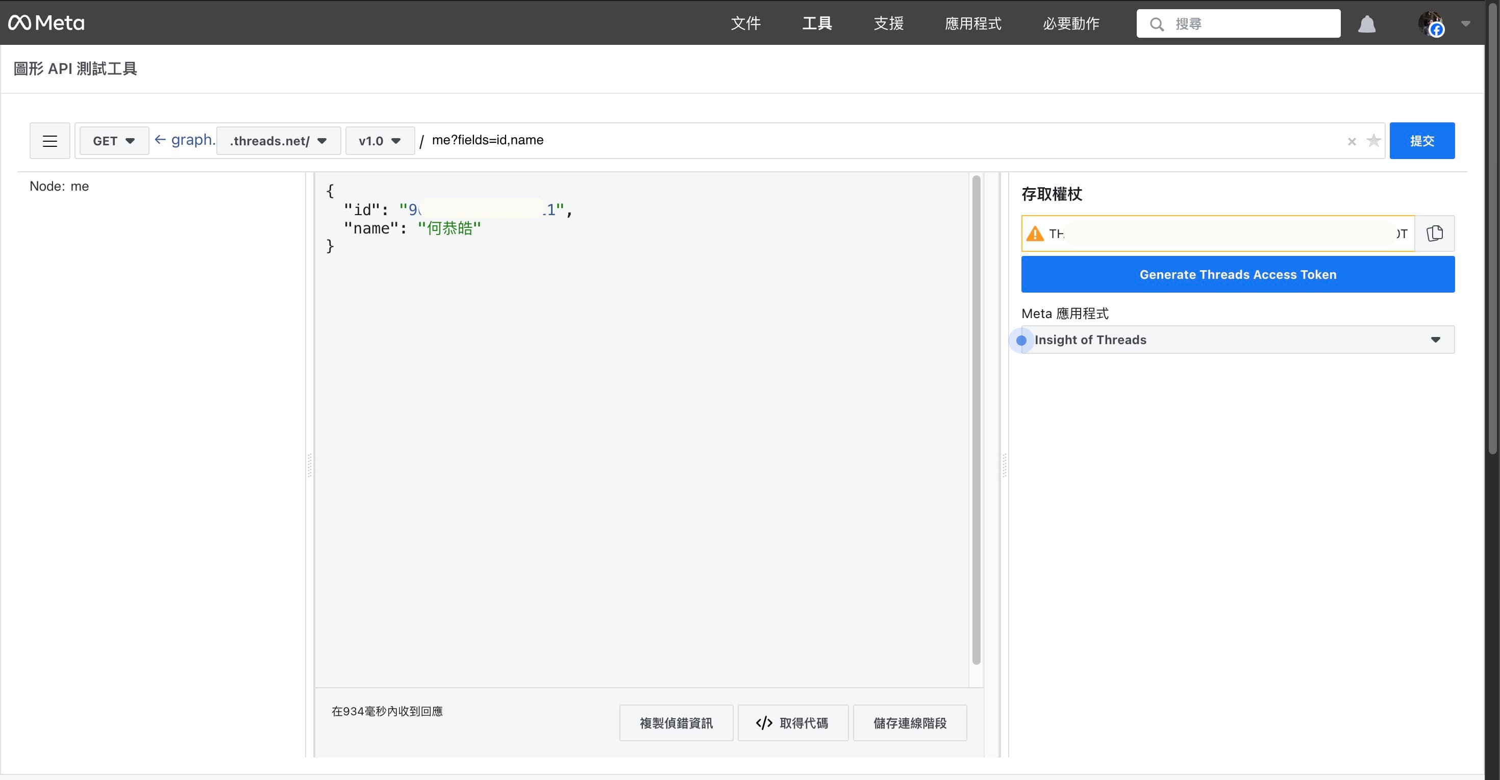
Task: Select the 工具 menu item
Action: click(816, 23)
